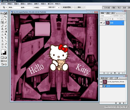Viewport: 130px width, 110px height.
Task: Switch to Quick Mask mode
Action: pyautogui.click(x=5, y=57)
